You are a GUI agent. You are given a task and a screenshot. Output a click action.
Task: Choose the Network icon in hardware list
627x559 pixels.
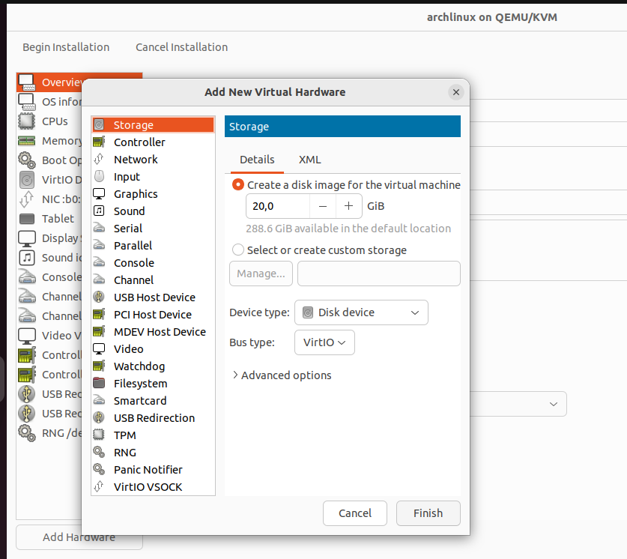coord(99,160)
